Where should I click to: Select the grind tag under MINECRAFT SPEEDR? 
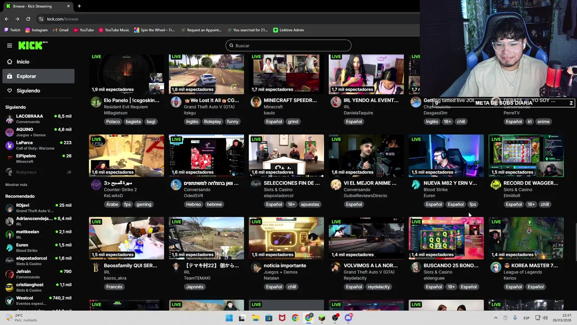(293, 121)
